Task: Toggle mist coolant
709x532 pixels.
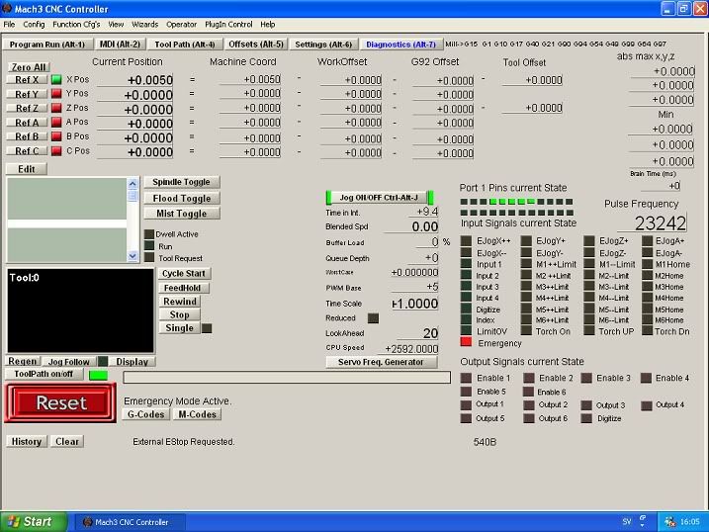Action: 181,214
